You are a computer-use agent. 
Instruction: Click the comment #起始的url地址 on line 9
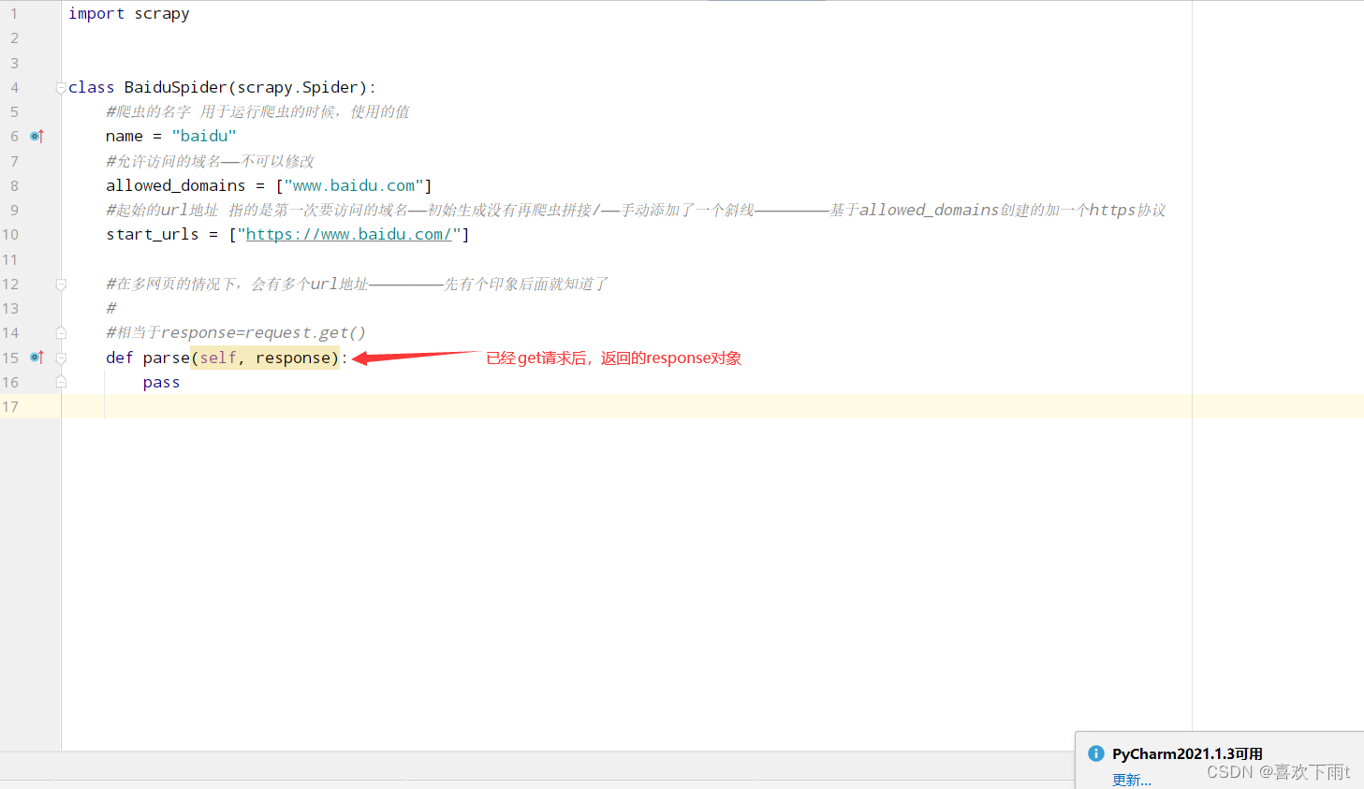tap(636, 210)
